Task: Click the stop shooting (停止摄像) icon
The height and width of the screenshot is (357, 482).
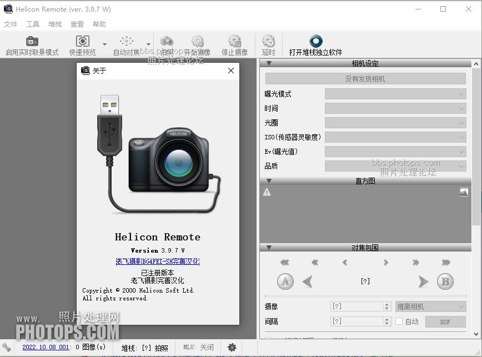Action: [234, 41]
